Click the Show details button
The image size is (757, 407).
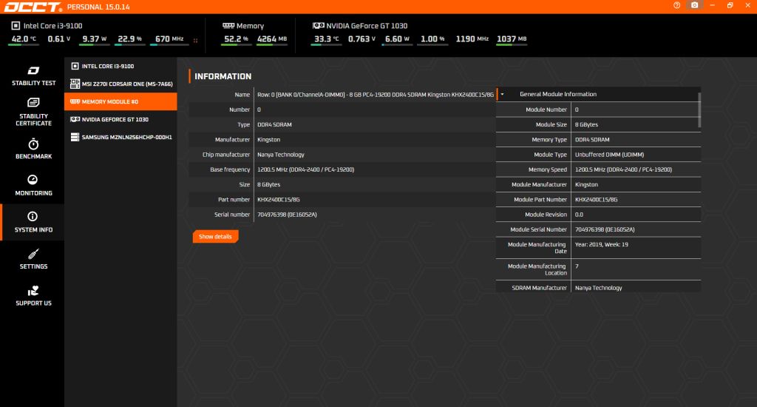tap(215, 236)
